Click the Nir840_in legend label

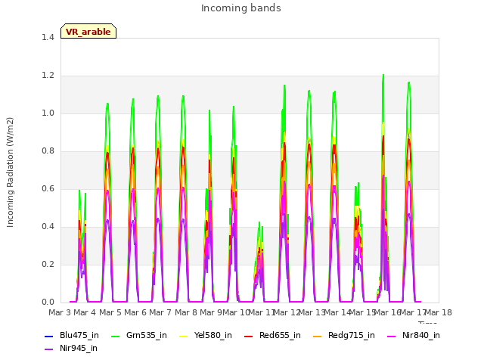point(421,335)
